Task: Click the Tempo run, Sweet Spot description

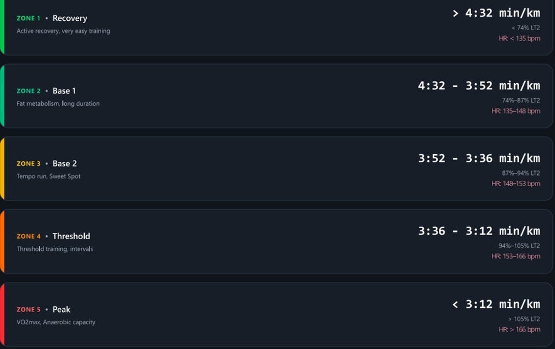Action: (49, 176)
